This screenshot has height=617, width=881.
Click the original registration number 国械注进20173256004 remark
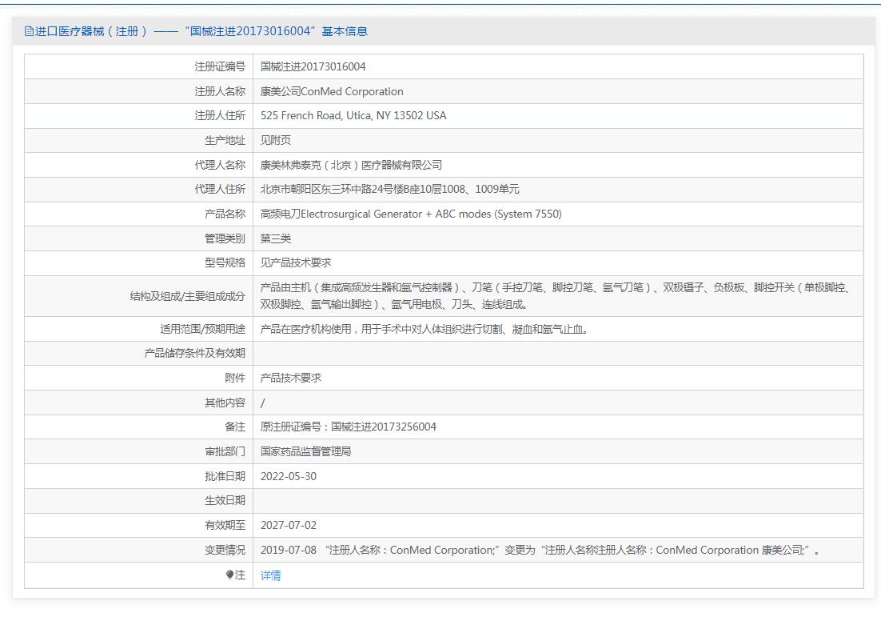point(349,427)
